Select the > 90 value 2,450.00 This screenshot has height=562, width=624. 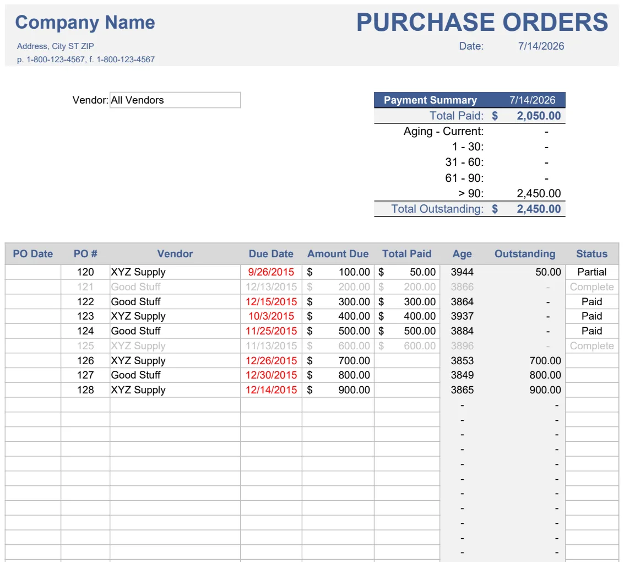click(x=539, y=193)
